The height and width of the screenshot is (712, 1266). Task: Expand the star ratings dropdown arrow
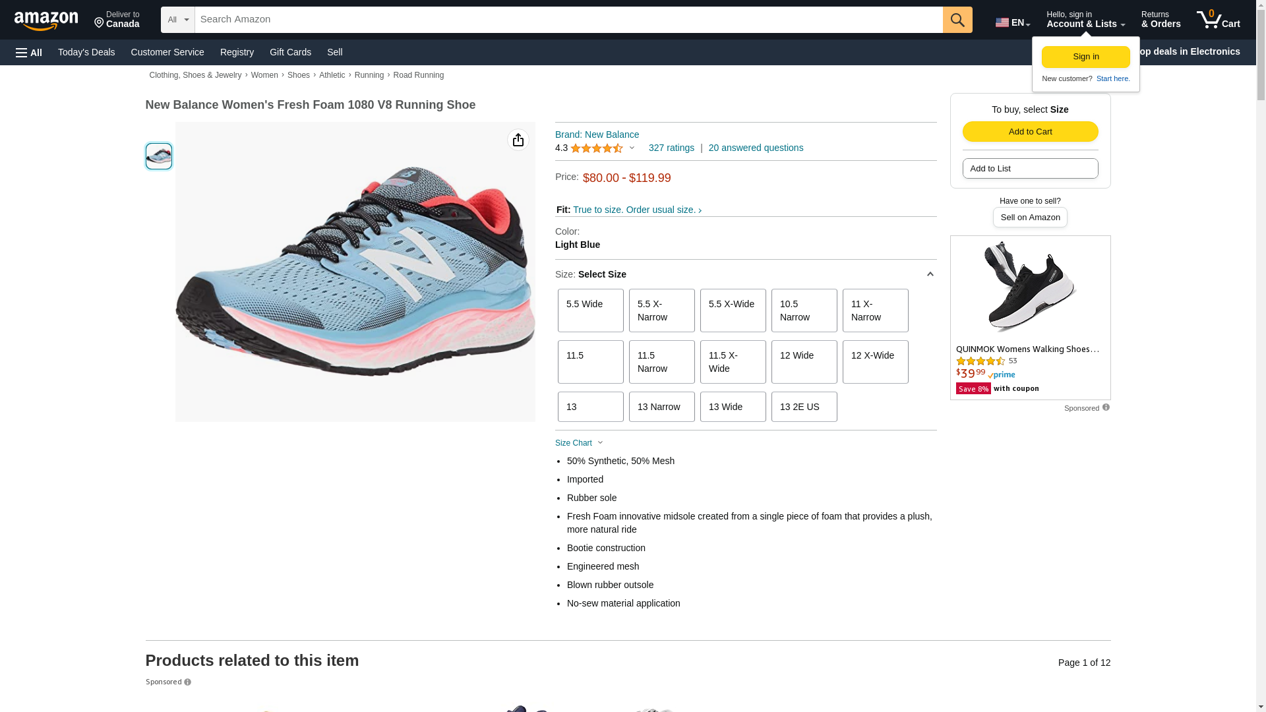(x=632, y=148)
